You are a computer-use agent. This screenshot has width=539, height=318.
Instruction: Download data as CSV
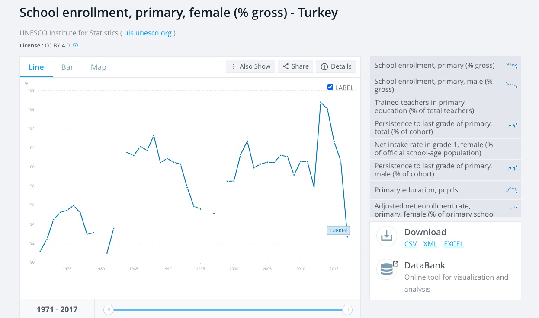411,244
